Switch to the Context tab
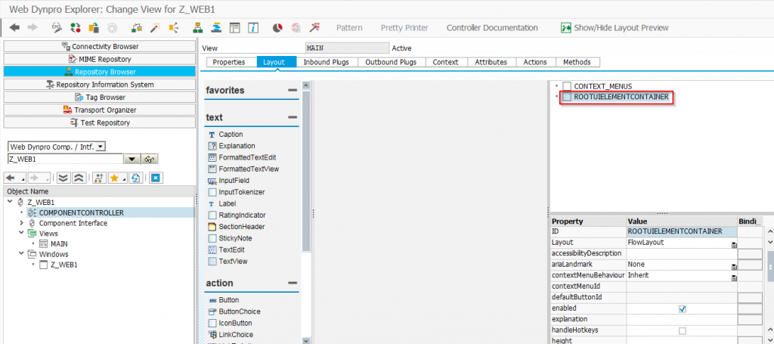This screenshot has height=344, width=774. 445,62
